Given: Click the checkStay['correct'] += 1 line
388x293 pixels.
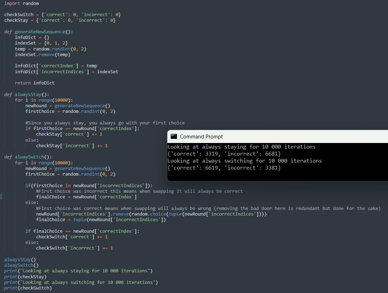Looking at the screenshot, I should [69, 134].
